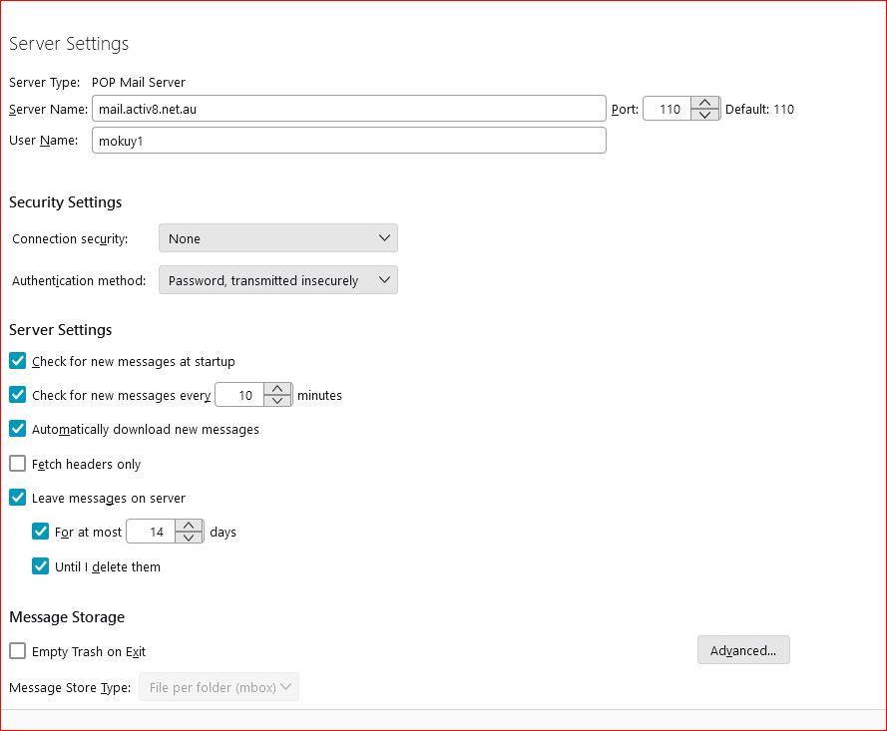Uncheck Until I delete them

coord(40,565)
